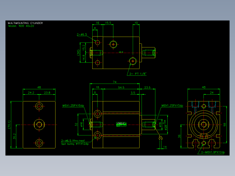Click the '2-ø6.5 Thru-hole' callout
Image resolution: width=235 pixels, height=176 pixels.
tap(73, 141)
